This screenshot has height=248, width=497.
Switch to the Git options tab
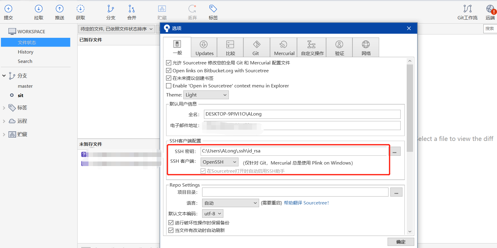pos(257,47)
